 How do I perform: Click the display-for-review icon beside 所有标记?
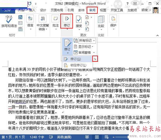click(x=76, y=41)
